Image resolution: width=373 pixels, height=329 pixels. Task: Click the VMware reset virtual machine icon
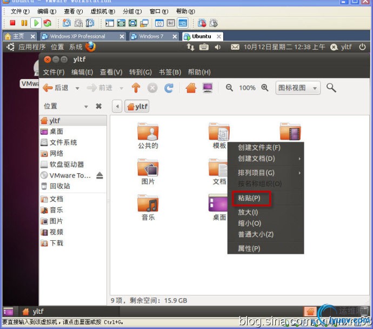(48, 23)
